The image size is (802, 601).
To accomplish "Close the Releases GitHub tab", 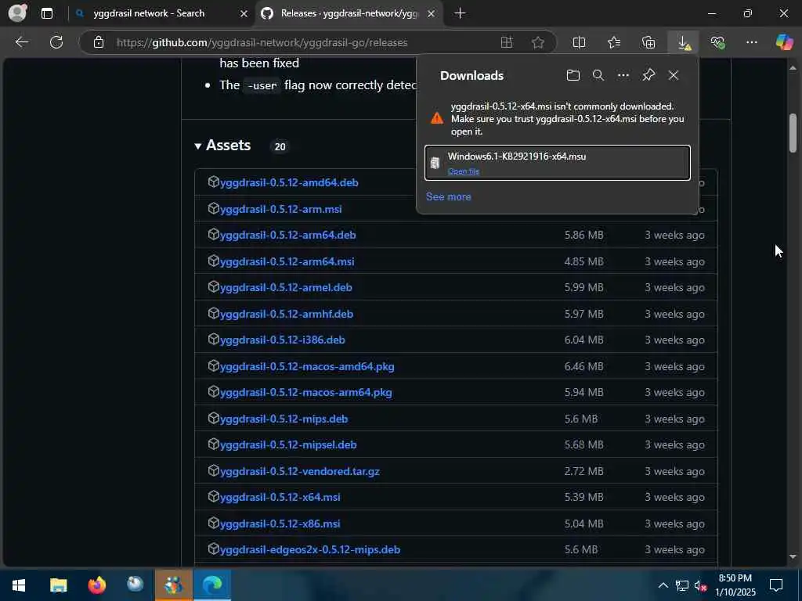I will pos(432,13).
